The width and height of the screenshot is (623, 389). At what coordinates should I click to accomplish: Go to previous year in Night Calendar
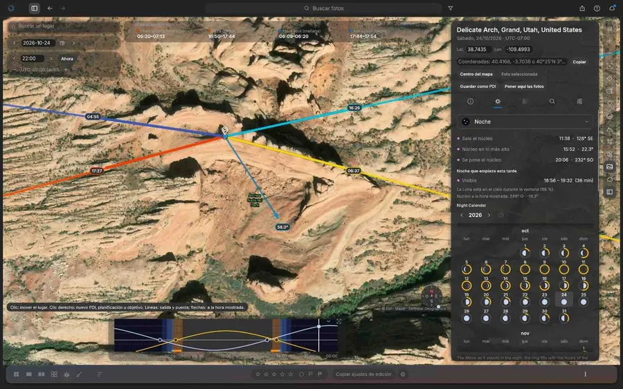[462, 215]
